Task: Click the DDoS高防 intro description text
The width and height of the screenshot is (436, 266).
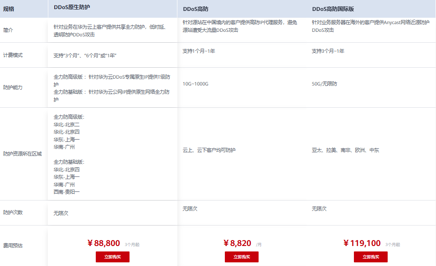Action: (x=240, y=26)
